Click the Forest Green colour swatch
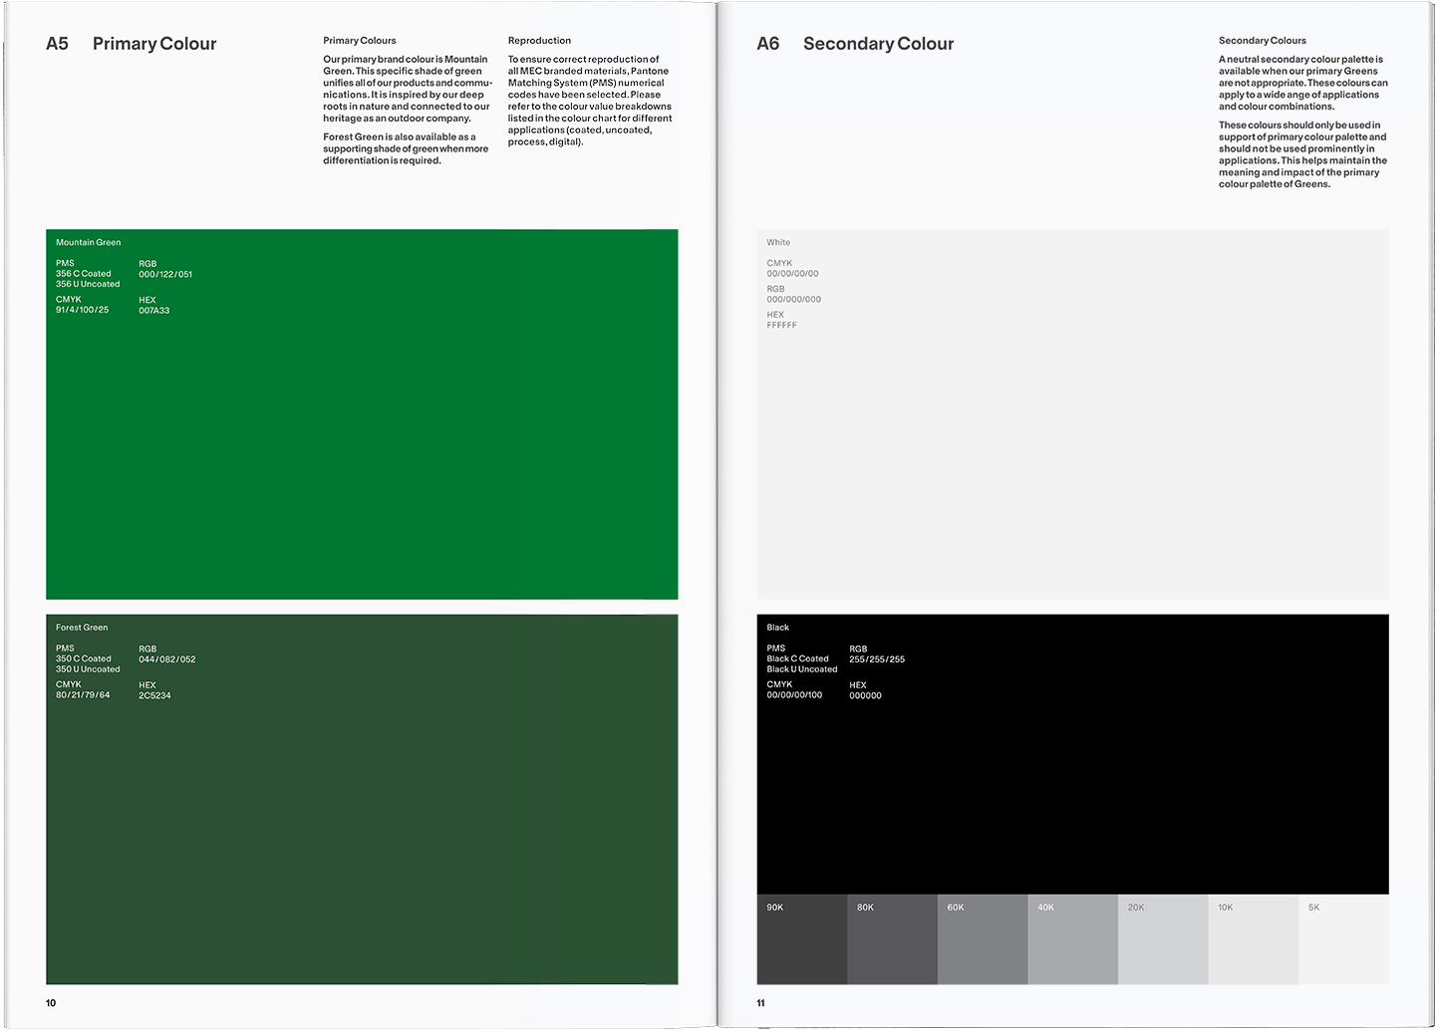The width and height of the screenshot is (1435, 1030). point(362,827)
